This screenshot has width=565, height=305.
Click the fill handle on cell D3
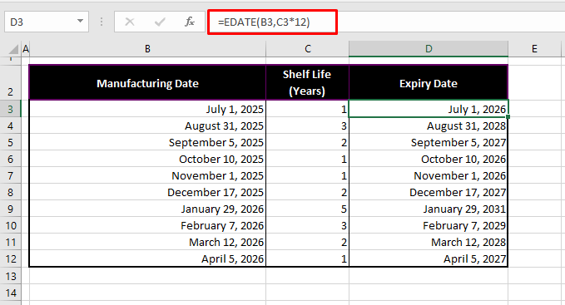pyautogui.click(x=508, y=117)
